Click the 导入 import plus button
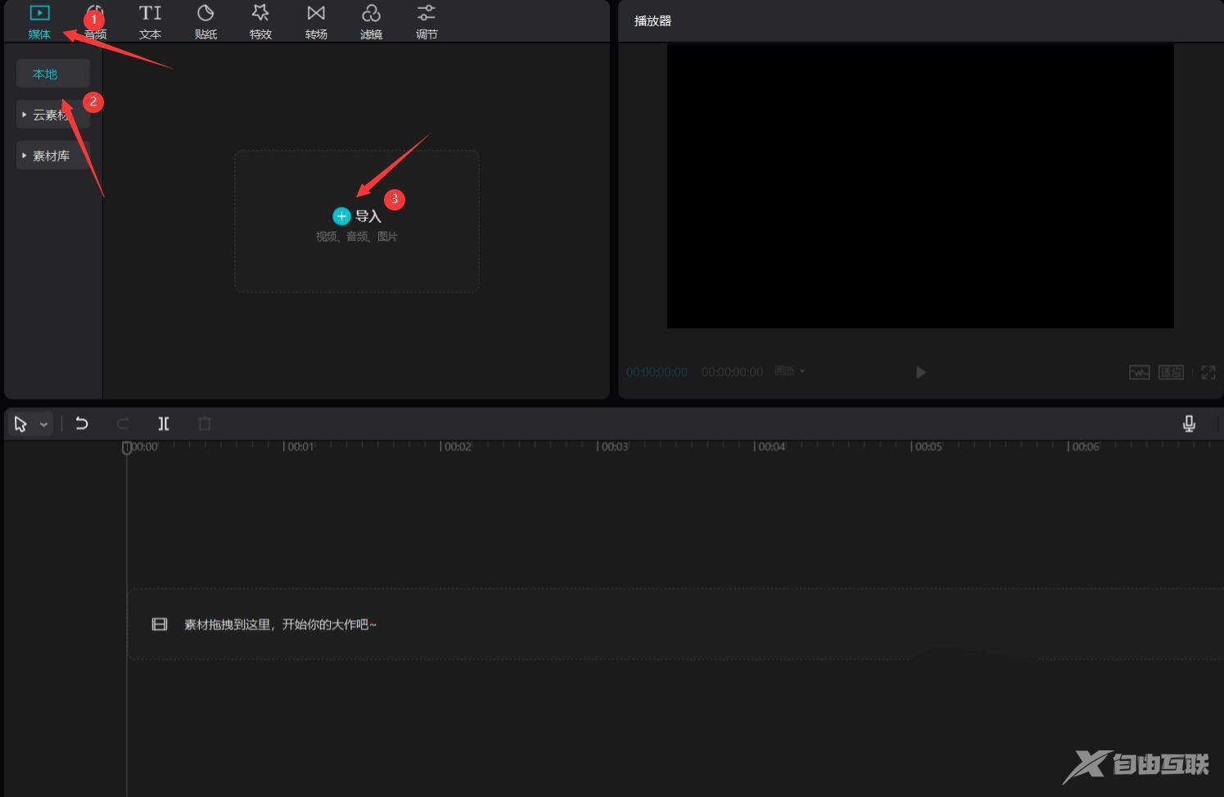This screenshot has width=1224, height=797. tap(341, 216)
